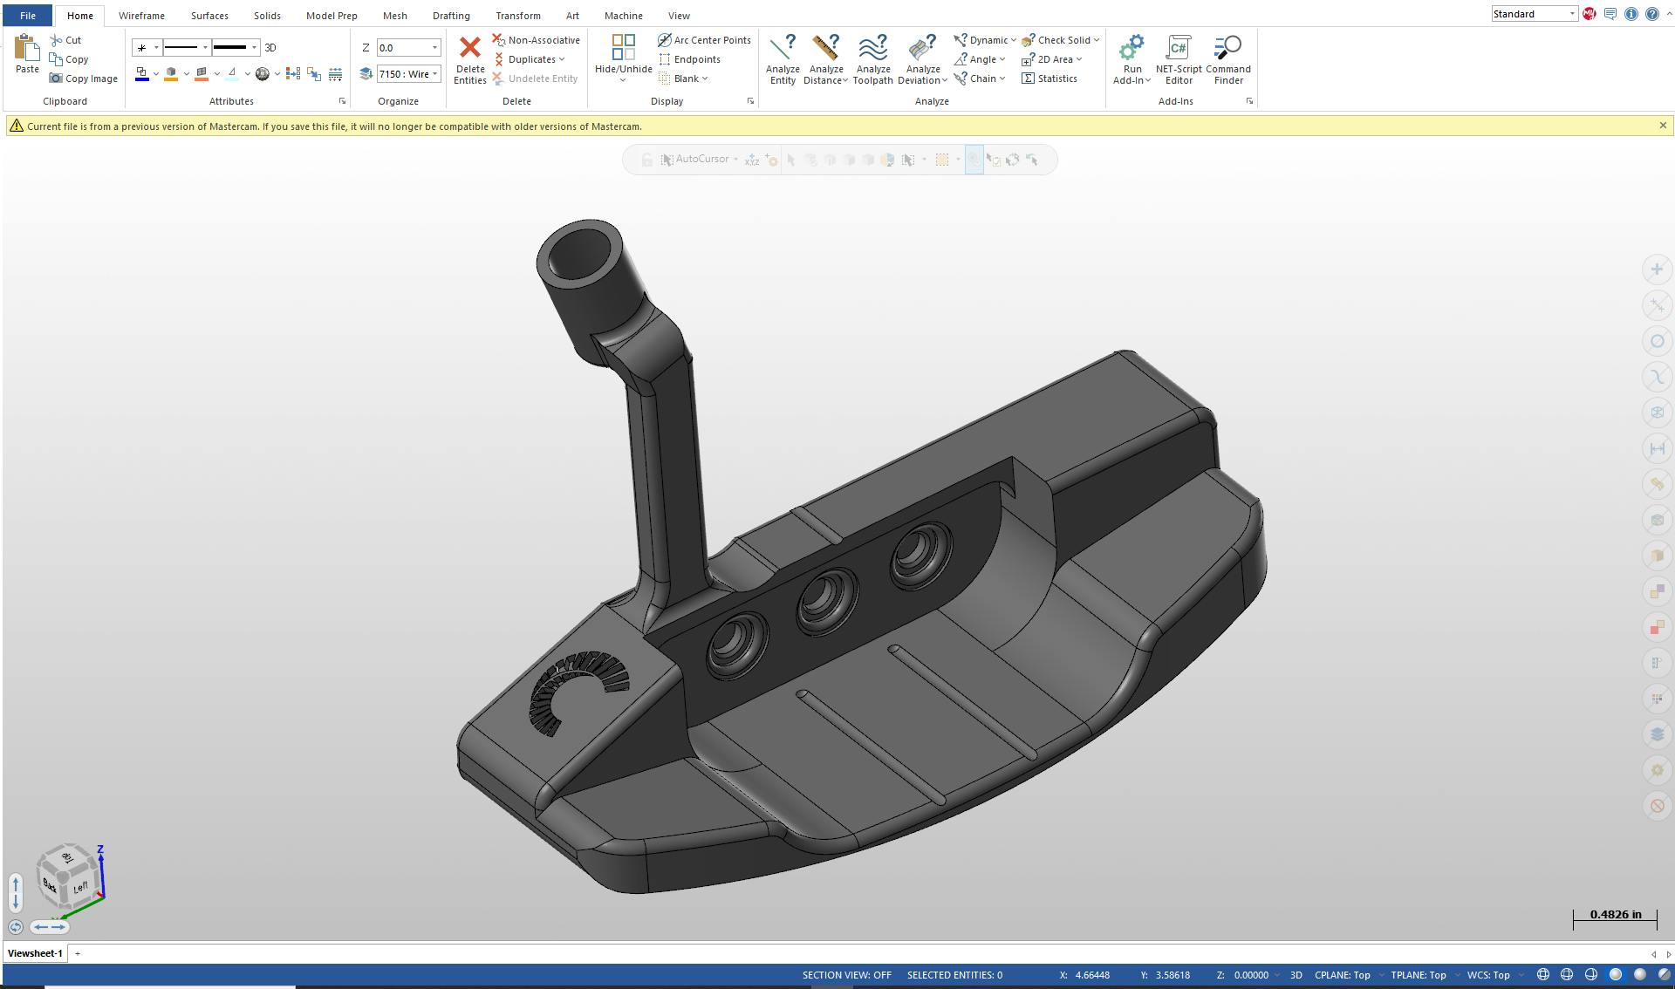Viewport: 1675px width, 989px height.
Task: Switch to the Wireframe ribbon tab
Action: pos(141,15)
